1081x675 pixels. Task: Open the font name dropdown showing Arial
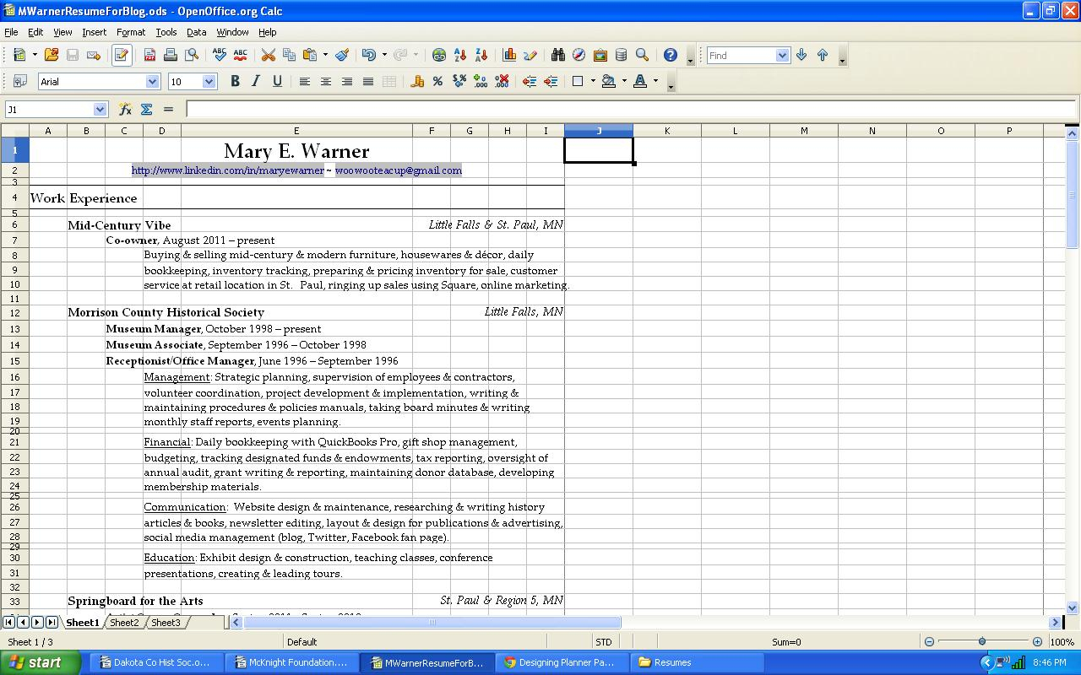click(x=153, y=81)
